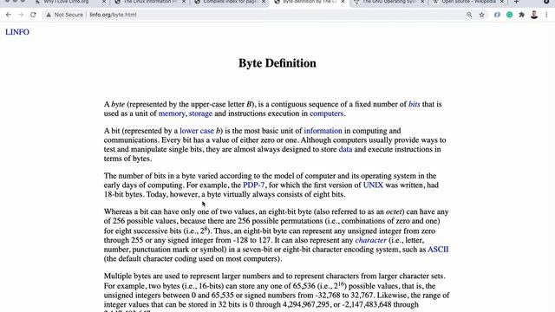The image size is (555, 312).
Task: Open the LINFO home link
Action: [17, 32]
